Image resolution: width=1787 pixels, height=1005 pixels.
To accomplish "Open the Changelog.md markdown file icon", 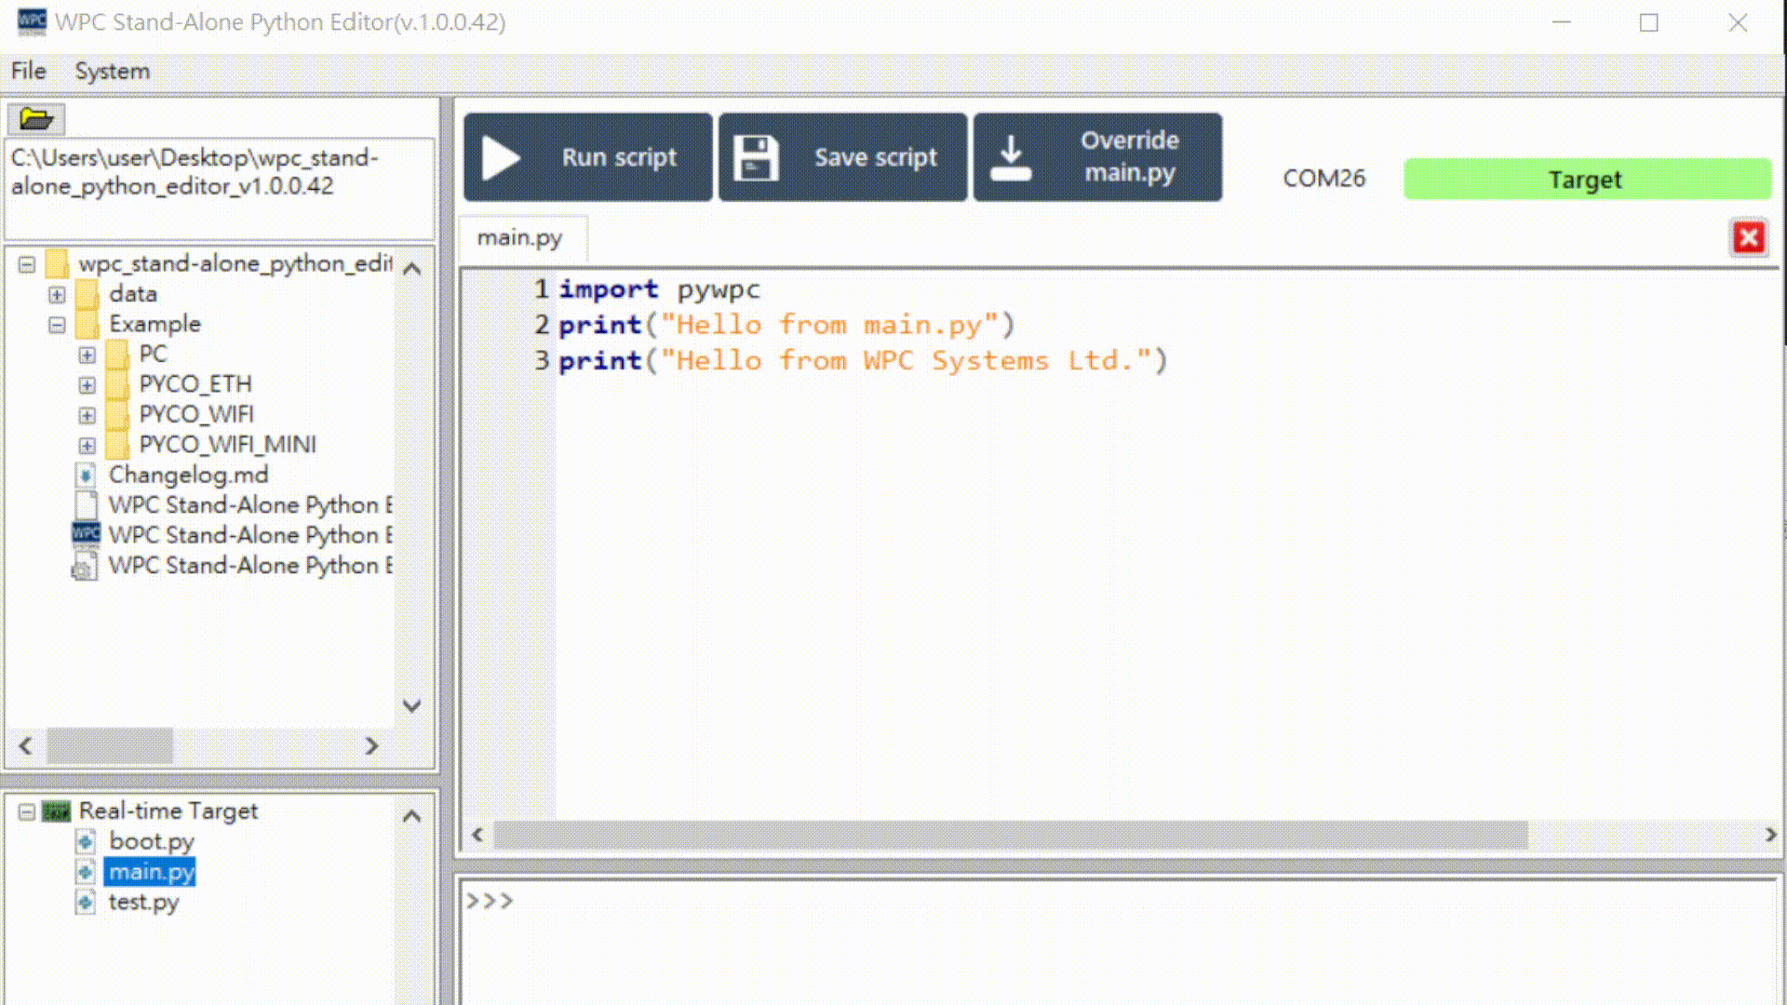I will click(85, 475).
